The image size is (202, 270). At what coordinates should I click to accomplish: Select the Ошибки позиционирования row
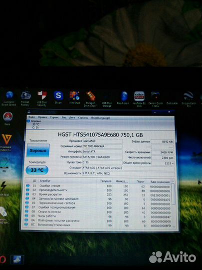pos(98,208)
